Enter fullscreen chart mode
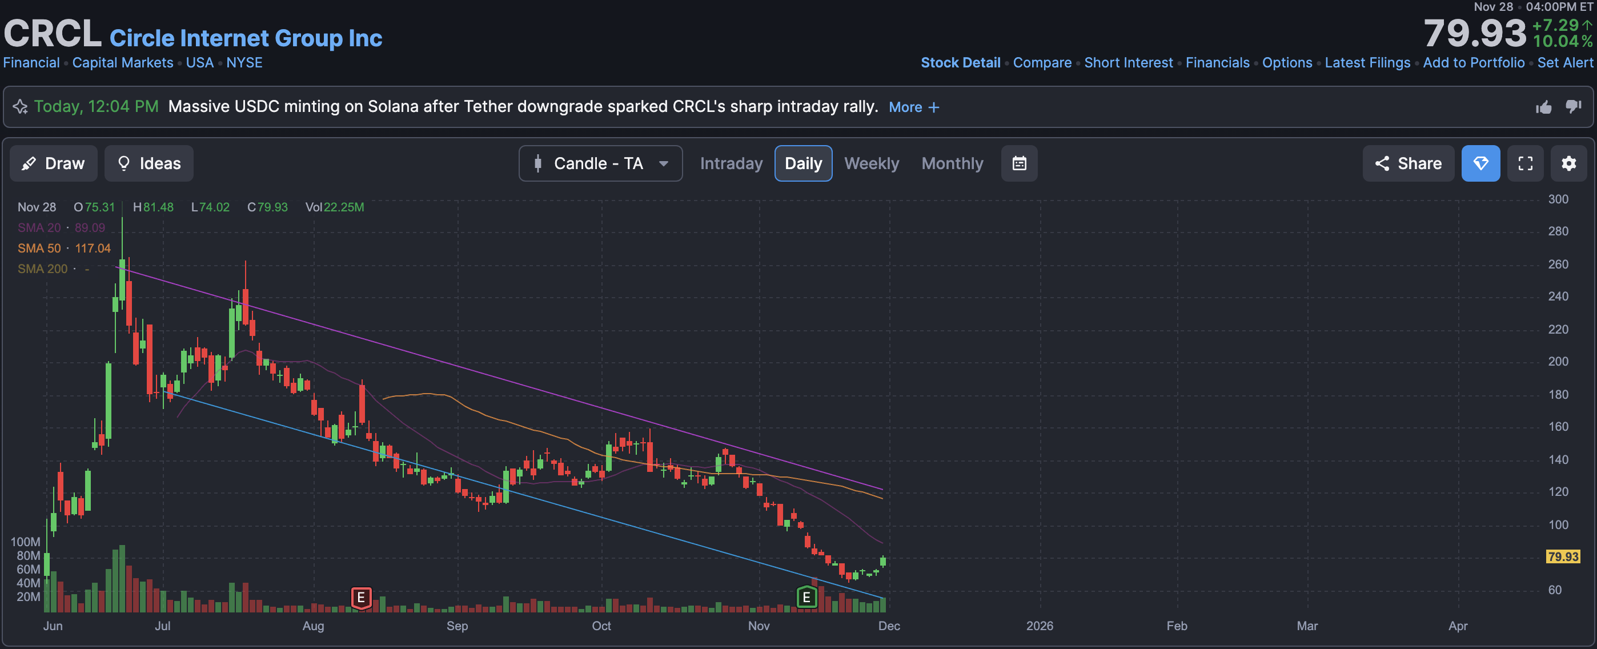Image resolution: width=1597 pixels, height=649 pixels. pos(1524,163)
